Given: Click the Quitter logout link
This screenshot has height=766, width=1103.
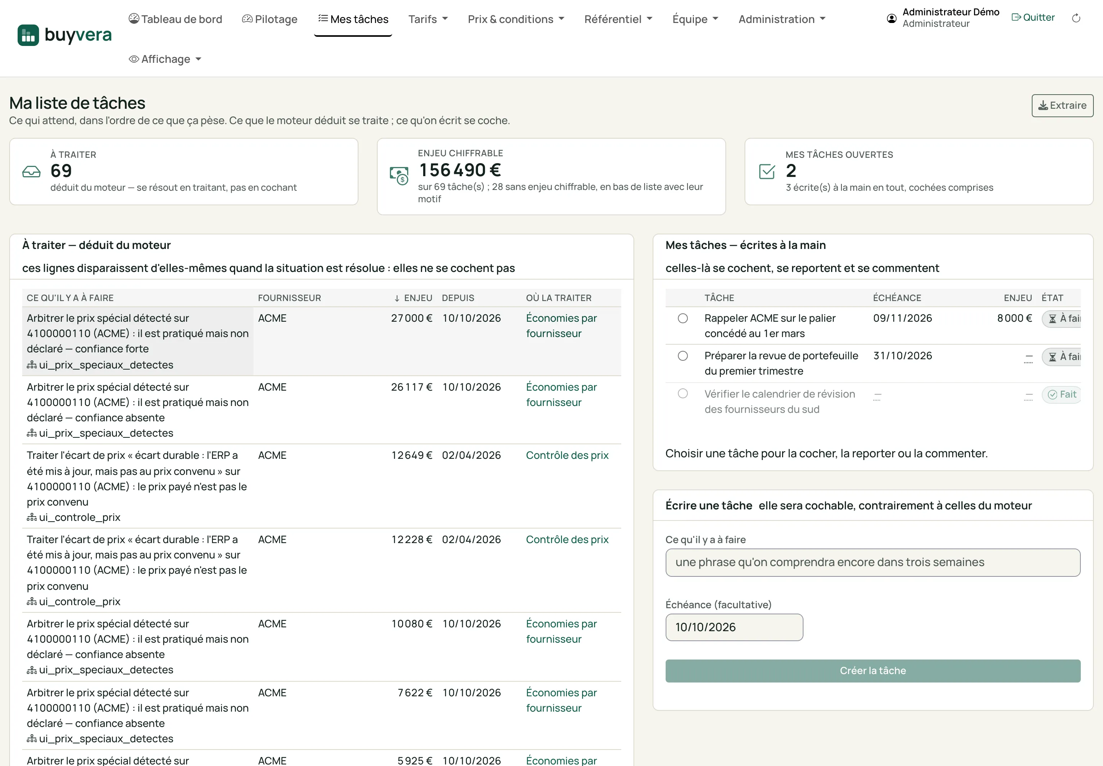Looking at the screenshot, I should pos(1033,17).
